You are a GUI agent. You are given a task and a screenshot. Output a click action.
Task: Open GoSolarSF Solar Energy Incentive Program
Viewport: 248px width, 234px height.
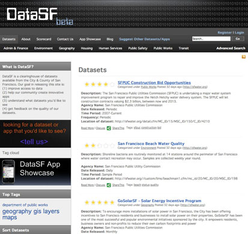[x=160, y=201]
